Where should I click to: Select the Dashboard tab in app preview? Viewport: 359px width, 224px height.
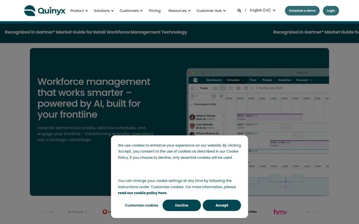point(214,80)
